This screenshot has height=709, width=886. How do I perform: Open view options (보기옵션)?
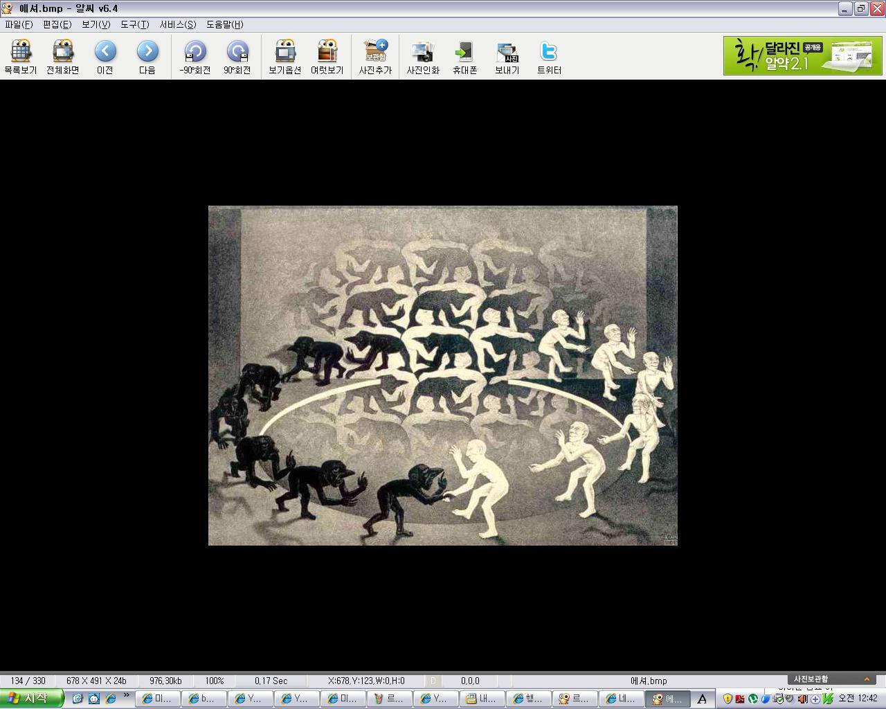[x=284, y=57]
